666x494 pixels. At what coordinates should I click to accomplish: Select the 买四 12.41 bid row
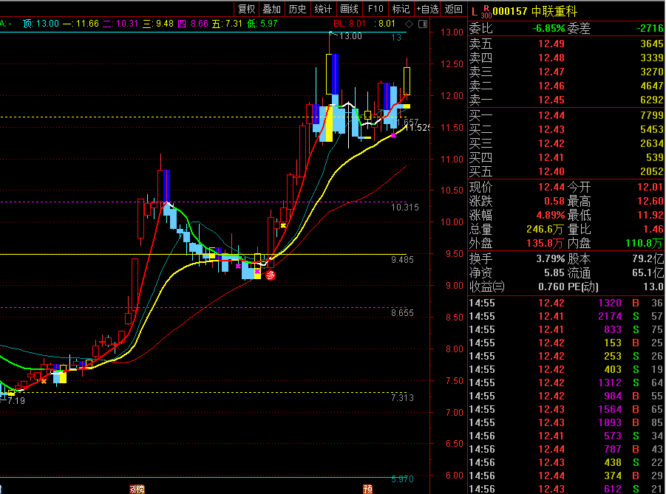pos(566,157)
